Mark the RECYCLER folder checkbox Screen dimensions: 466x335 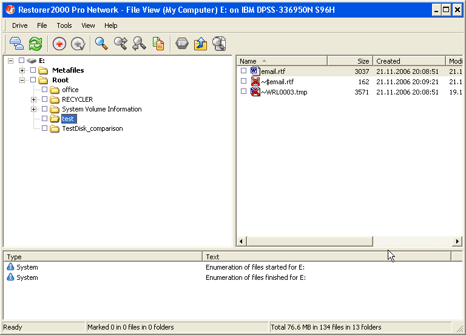(44, 99)
